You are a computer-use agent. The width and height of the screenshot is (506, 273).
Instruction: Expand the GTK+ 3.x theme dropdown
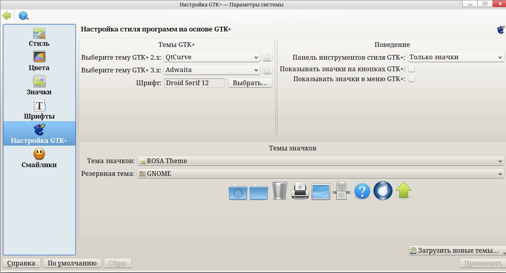pyautogui.click(x=212, y=70)
